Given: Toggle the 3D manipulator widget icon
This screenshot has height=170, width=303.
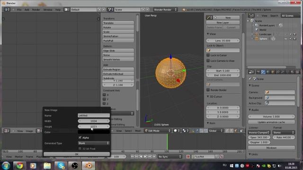Looking at the screenshot, I should point(193,131).
